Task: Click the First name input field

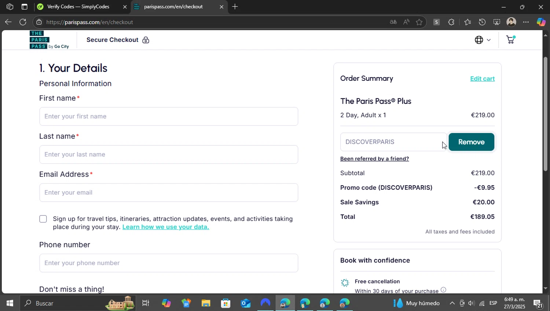Action: point(169,116)
